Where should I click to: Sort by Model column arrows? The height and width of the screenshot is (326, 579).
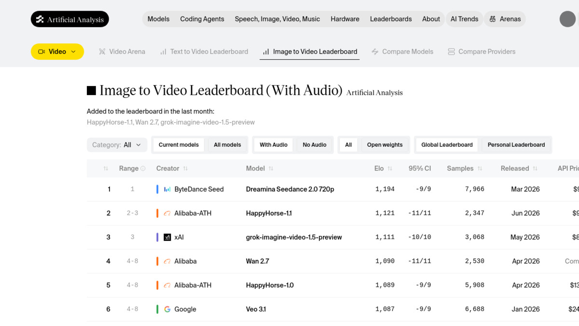[x=271, y=169]
